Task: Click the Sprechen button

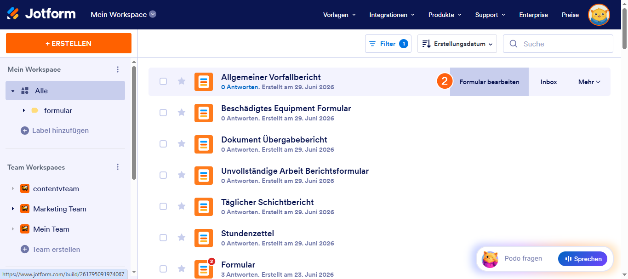Action: click(x=582, y=259)
